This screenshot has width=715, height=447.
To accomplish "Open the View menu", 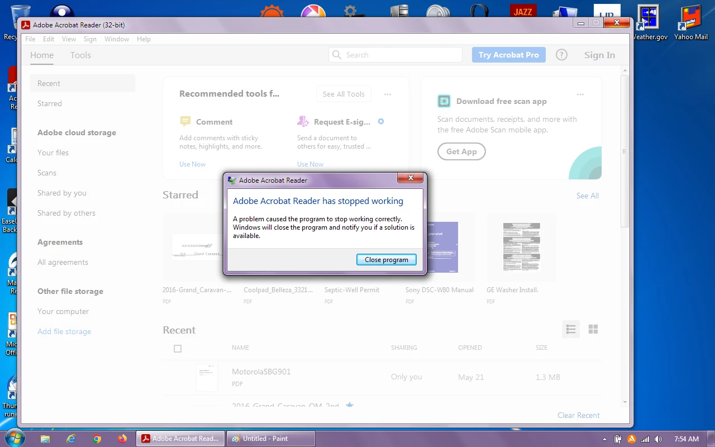I will [69, 39].
